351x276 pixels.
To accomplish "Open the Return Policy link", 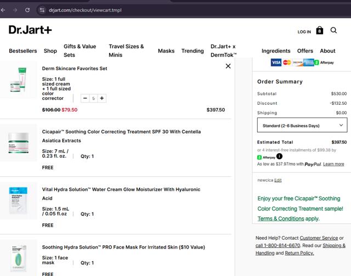I will pyautogui.click(x=299, y=253).
